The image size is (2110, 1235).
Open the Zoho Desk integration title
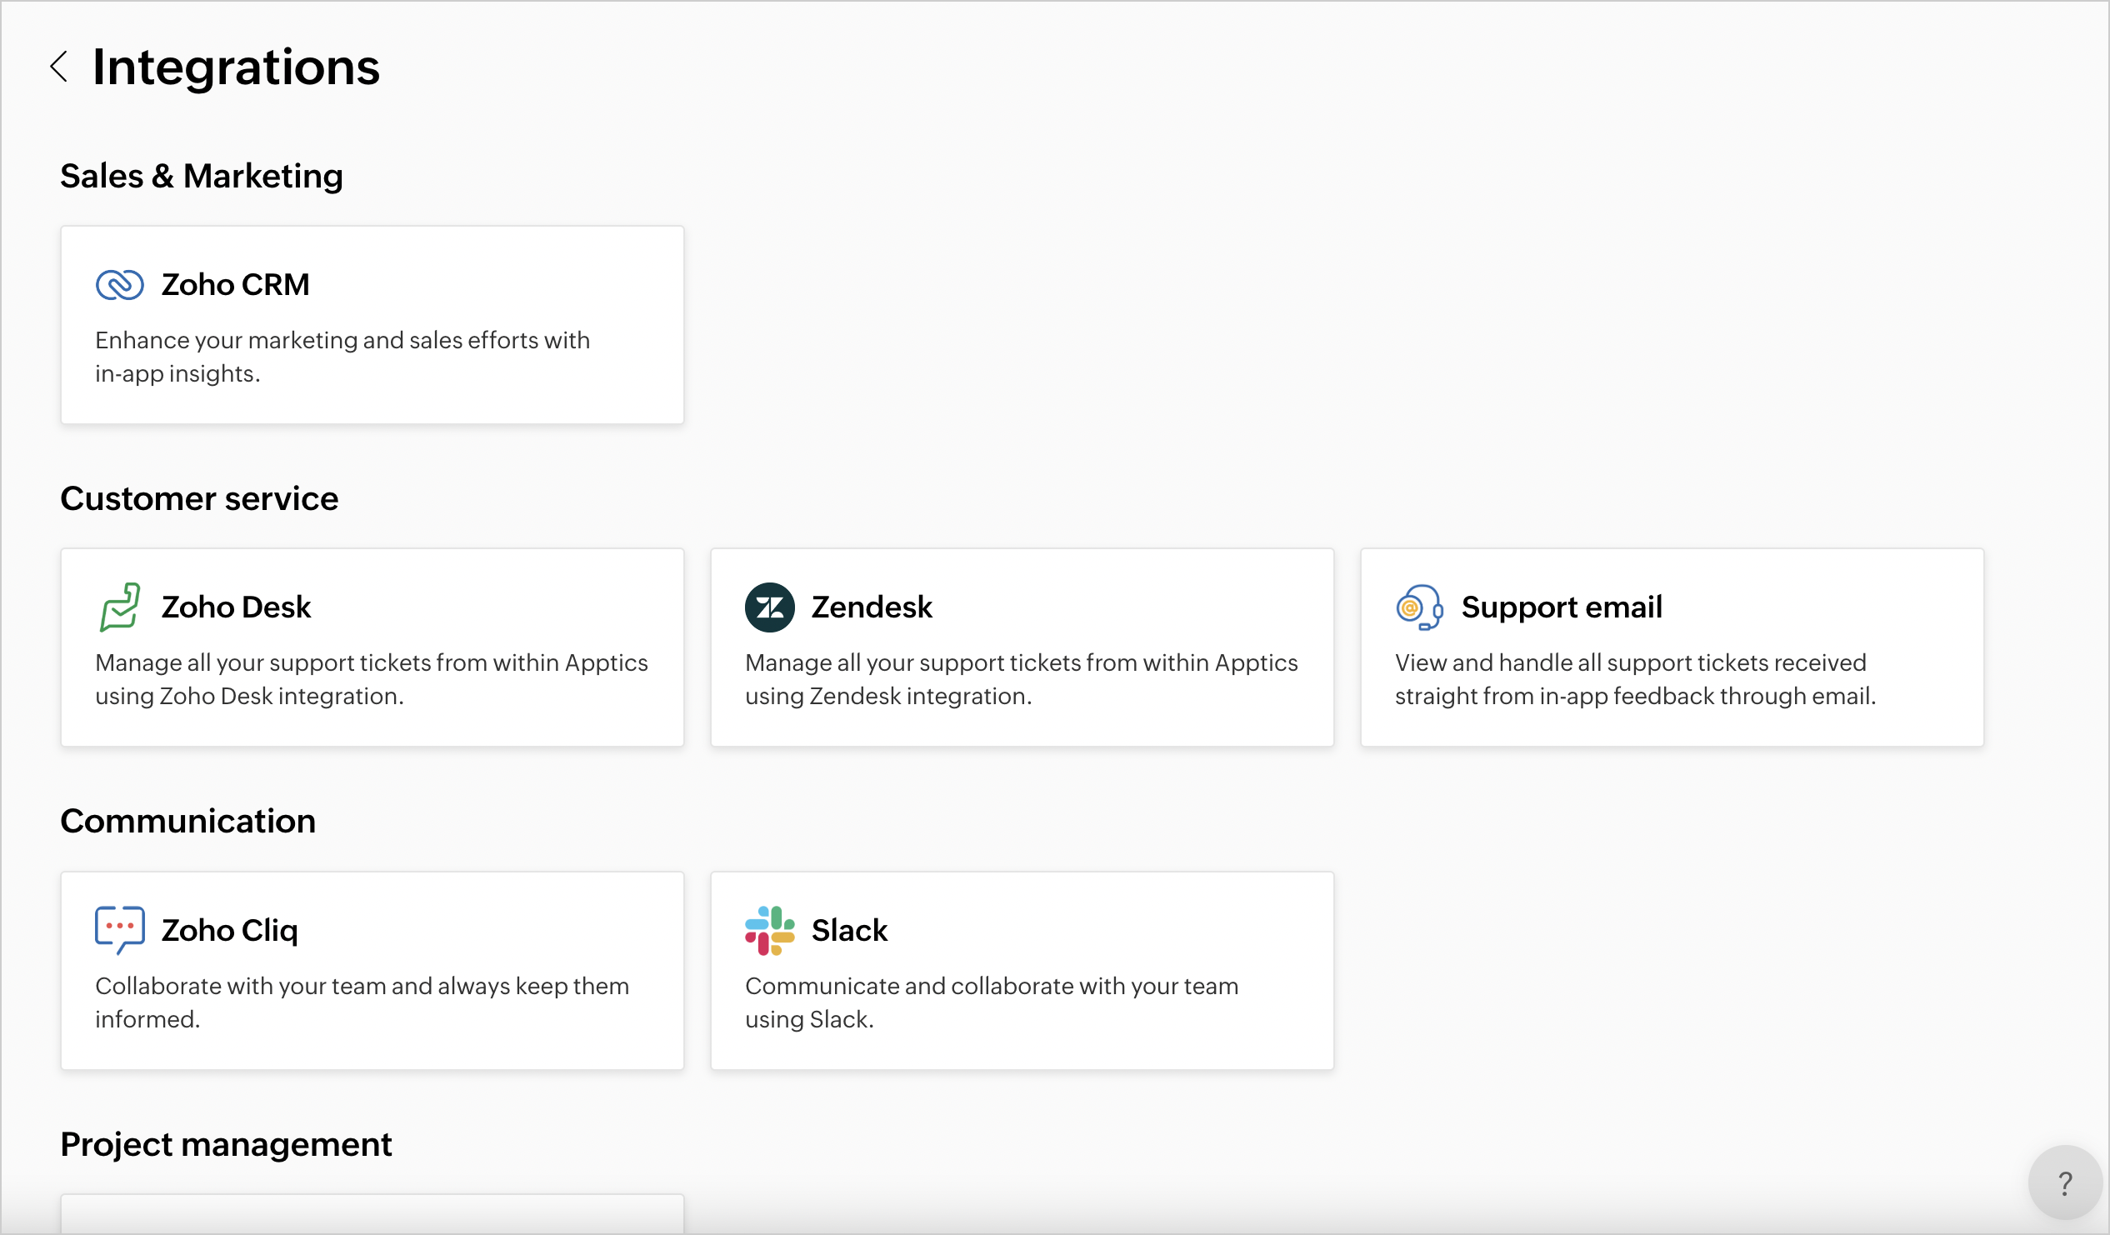(x=236, y=607)
